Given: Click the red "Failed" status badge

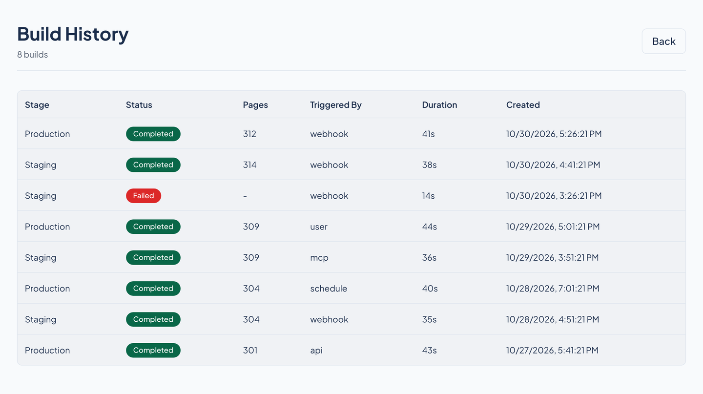Looking at the screenshot, I should tap(144, 196).
